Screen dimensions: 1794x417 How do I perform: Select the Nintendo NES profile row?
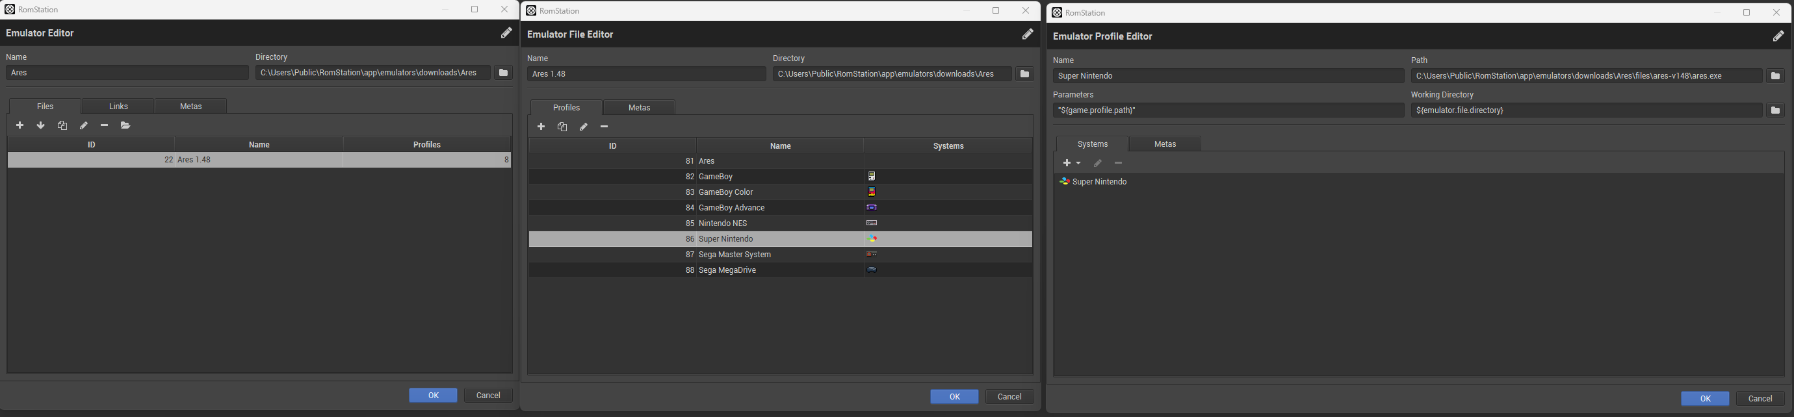pyautogui.click(x=780, y=223)
